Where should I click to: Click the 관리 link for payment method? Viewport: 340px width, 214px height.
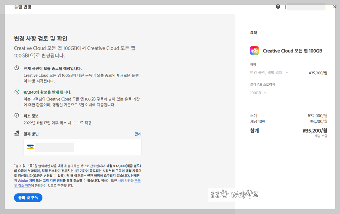138,134
